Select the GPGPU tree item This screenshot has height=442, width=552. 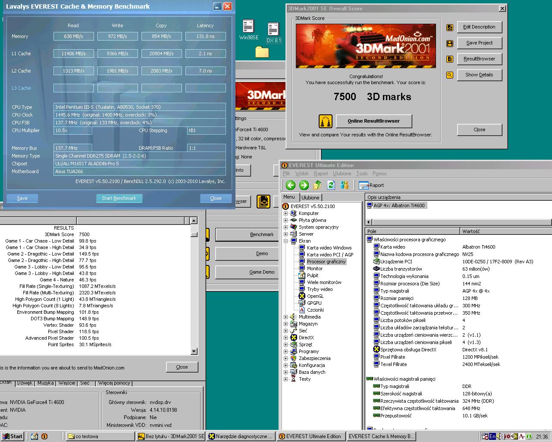[314, 303]
